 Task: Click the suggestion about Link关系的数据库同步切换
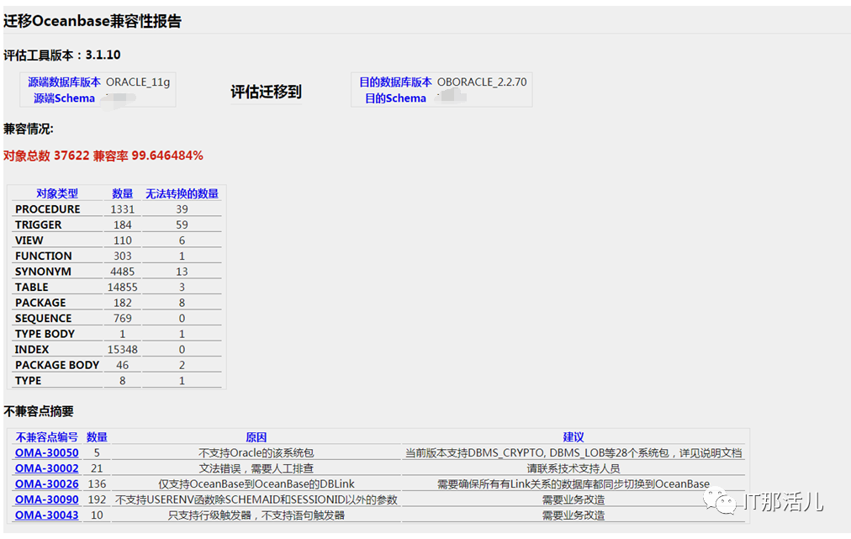click(573, 484)
